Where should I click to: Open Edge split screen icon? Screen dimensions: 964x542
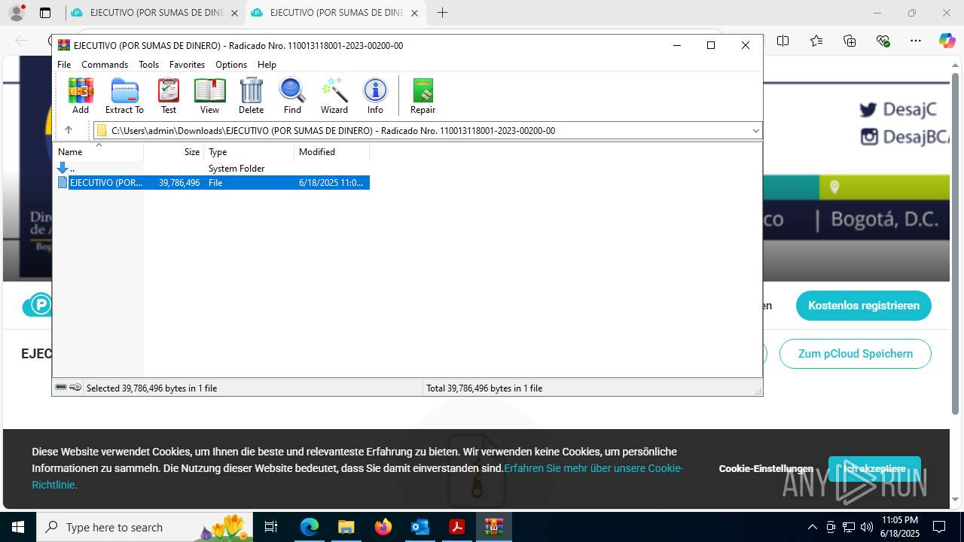783,41
